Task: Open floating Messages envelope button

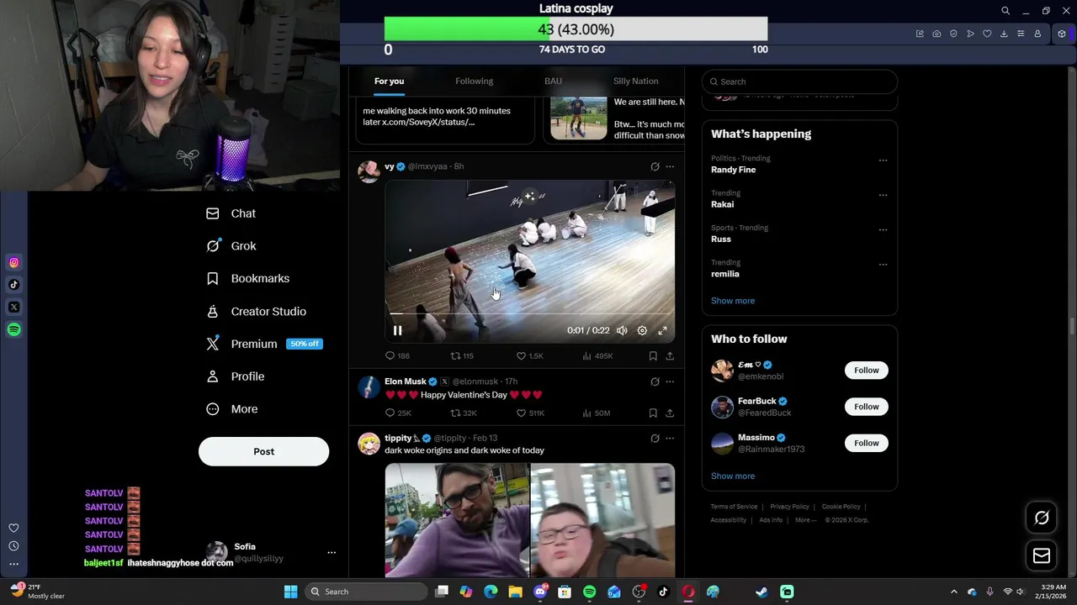Action: click(1042, 555)
